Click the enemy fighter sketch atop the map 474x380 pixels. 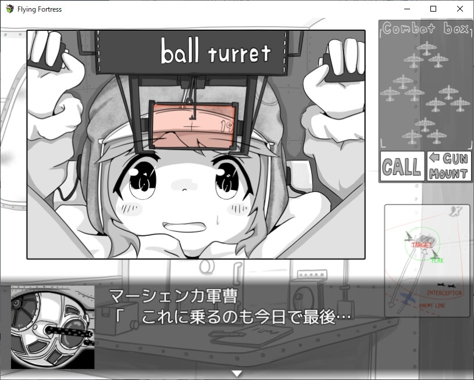tap(455, 211)
